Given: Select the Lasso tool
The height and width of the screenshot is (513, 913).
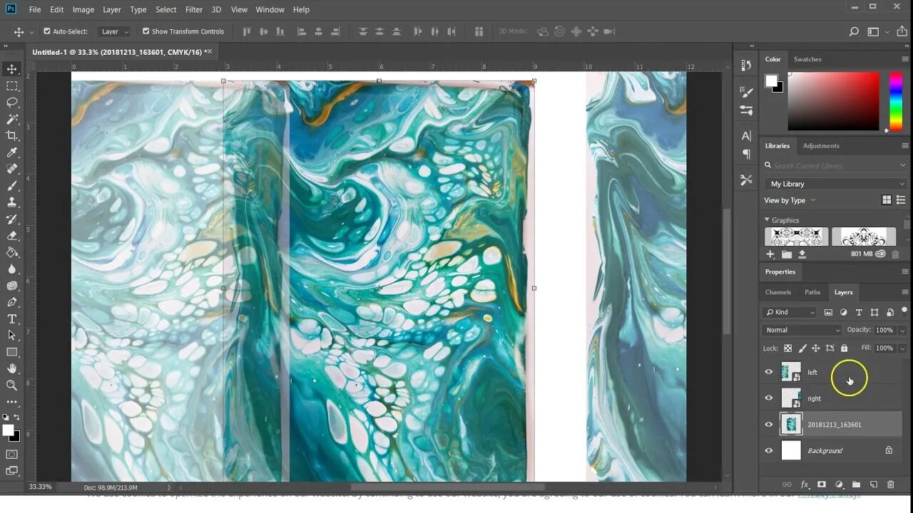Looking at the screenshot, I should pyautogui.click(x=12, y=103).
